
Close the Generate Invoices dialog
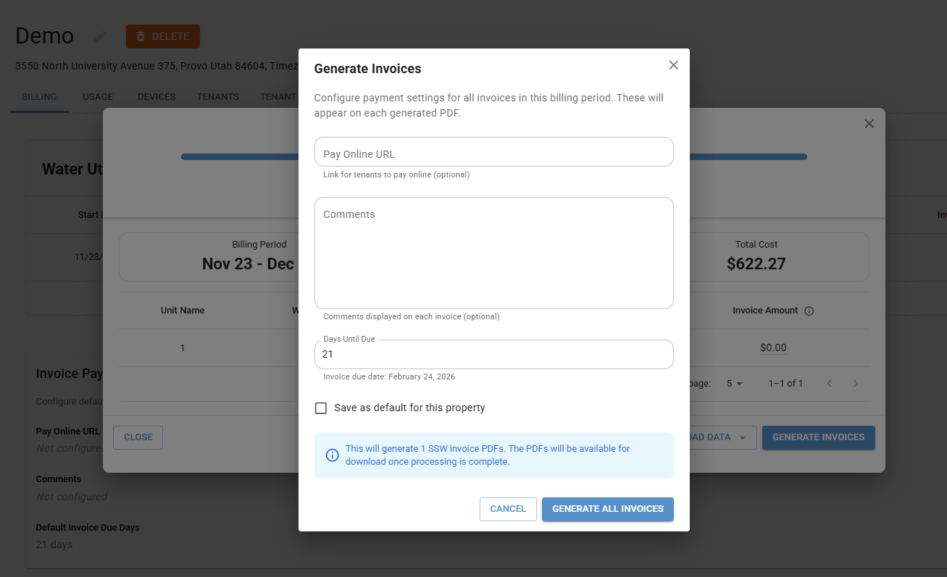click(673, 65)
